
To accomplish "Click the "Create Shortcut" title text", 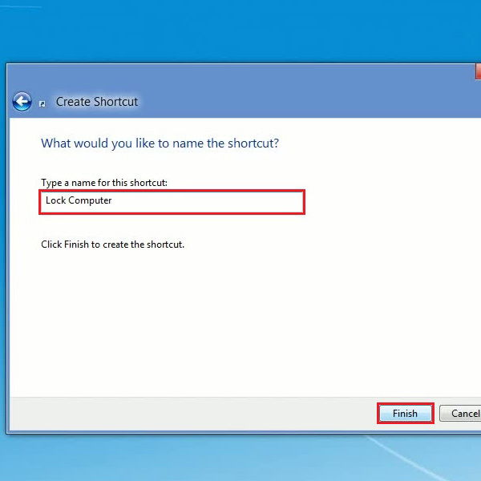I will click(x=97, y=102).
